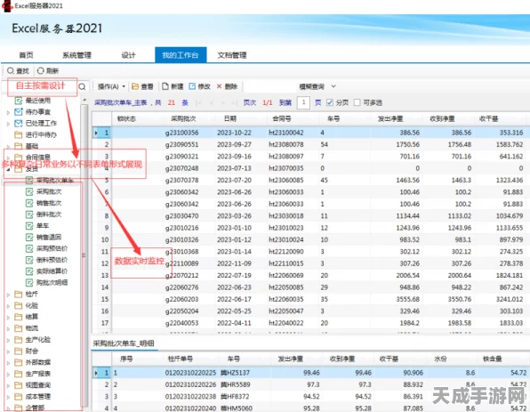Click the 检斤单号 column header in detail grid
The height and width of the screenshot is (412, 530).
point(181,359)
